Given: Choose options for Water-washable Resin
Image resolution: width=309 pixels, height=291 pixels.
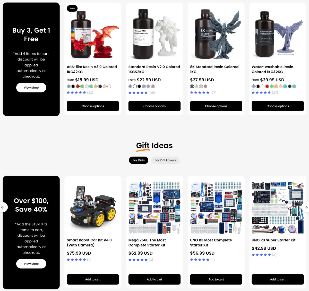Looking at the screenshot, I should tap(278, 106).
